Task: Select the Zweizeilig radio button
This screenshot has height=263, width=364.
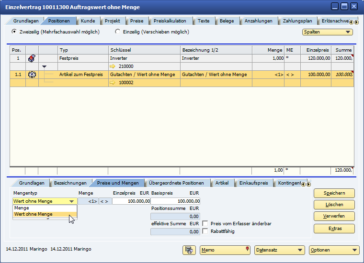Action: pyautogui.click(x=14, y=32)
